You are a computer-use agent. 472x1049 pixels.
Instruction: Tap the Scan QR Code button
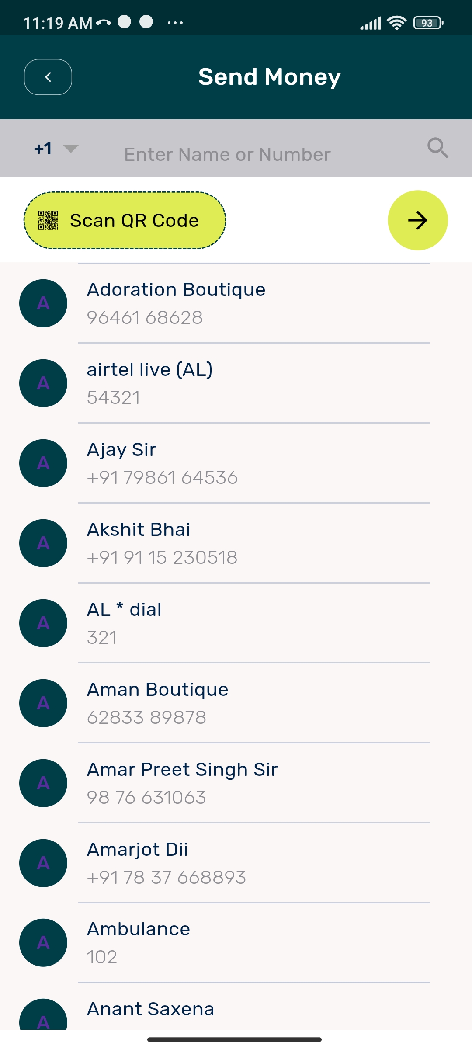(x=125, y=220)
